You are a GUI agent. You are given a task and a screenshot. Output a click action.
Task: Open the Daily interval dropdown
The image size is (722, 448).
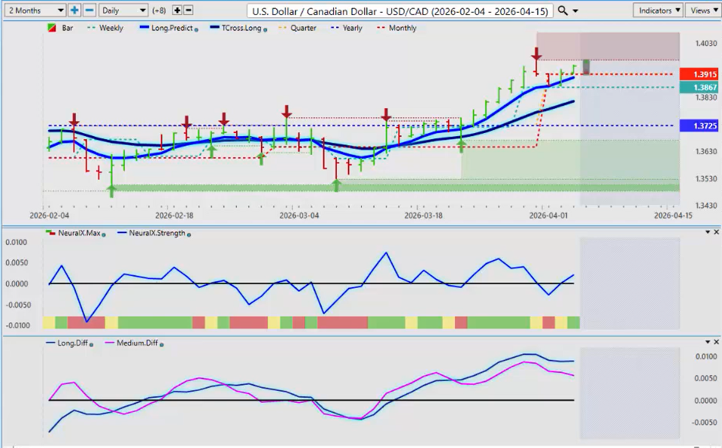pos(123,11)
